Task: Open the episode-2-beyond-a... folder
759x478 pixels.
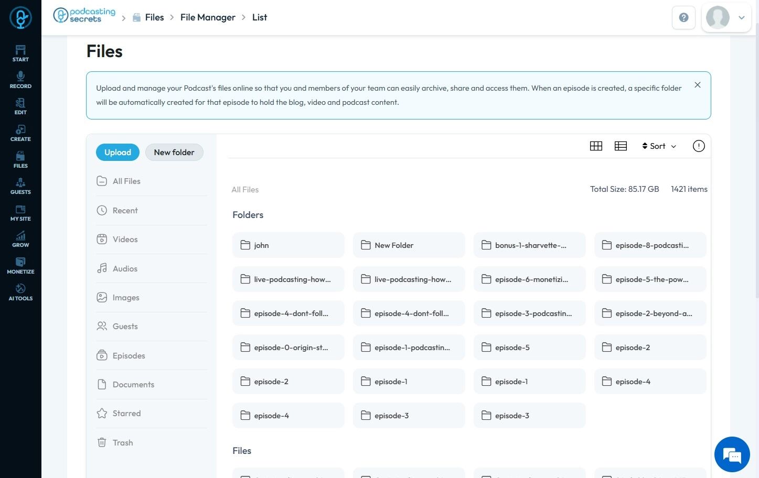Action: pyautogui.click(x=650, y=313)
